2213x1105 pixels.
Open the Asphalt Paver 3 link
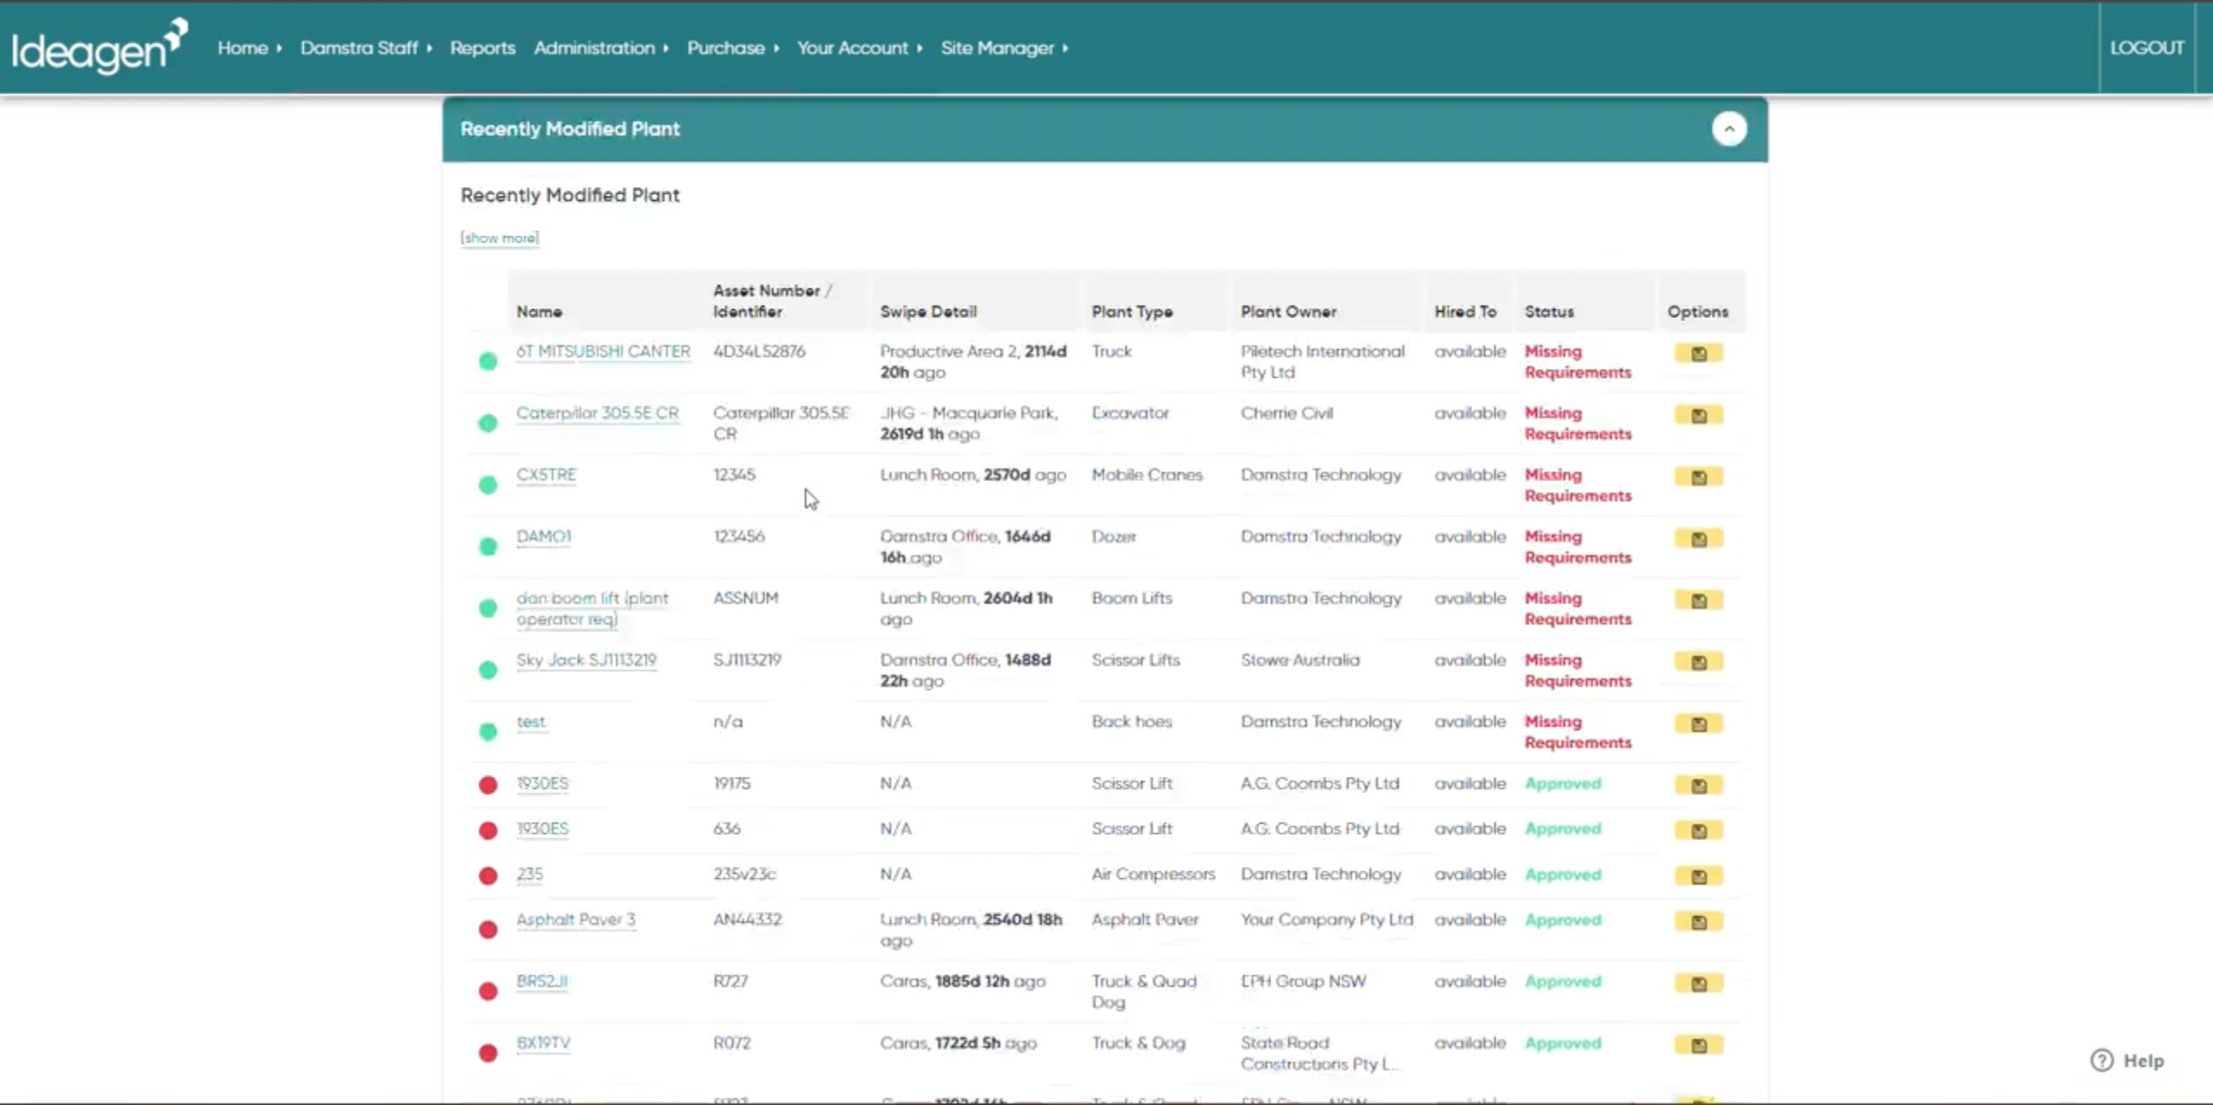[575, 920]
